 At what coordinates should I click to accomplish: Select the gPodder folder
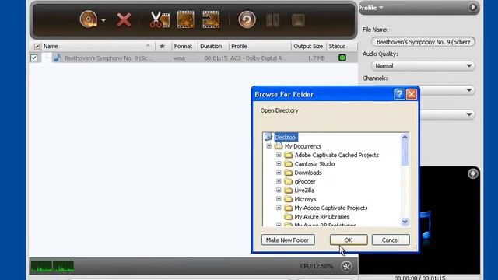305,181
